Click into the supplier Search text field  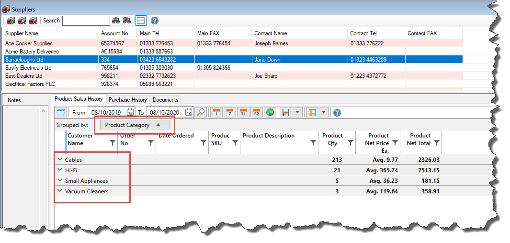pyautogui.click(x=86, y=21)
